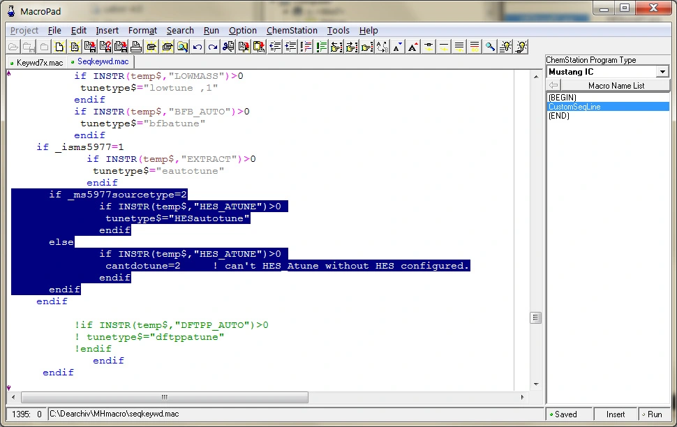The image size is (677, 427).
Task: Click the save-with-question-mark toolbar icon
Action: coord(105,47)
